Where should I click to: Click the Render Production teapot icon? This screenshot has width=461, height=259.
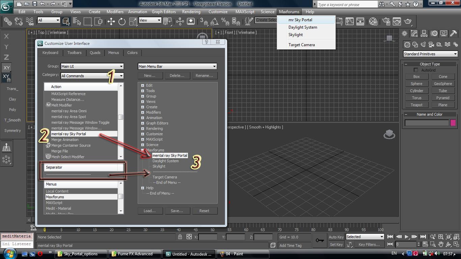(x=408, y=21)
